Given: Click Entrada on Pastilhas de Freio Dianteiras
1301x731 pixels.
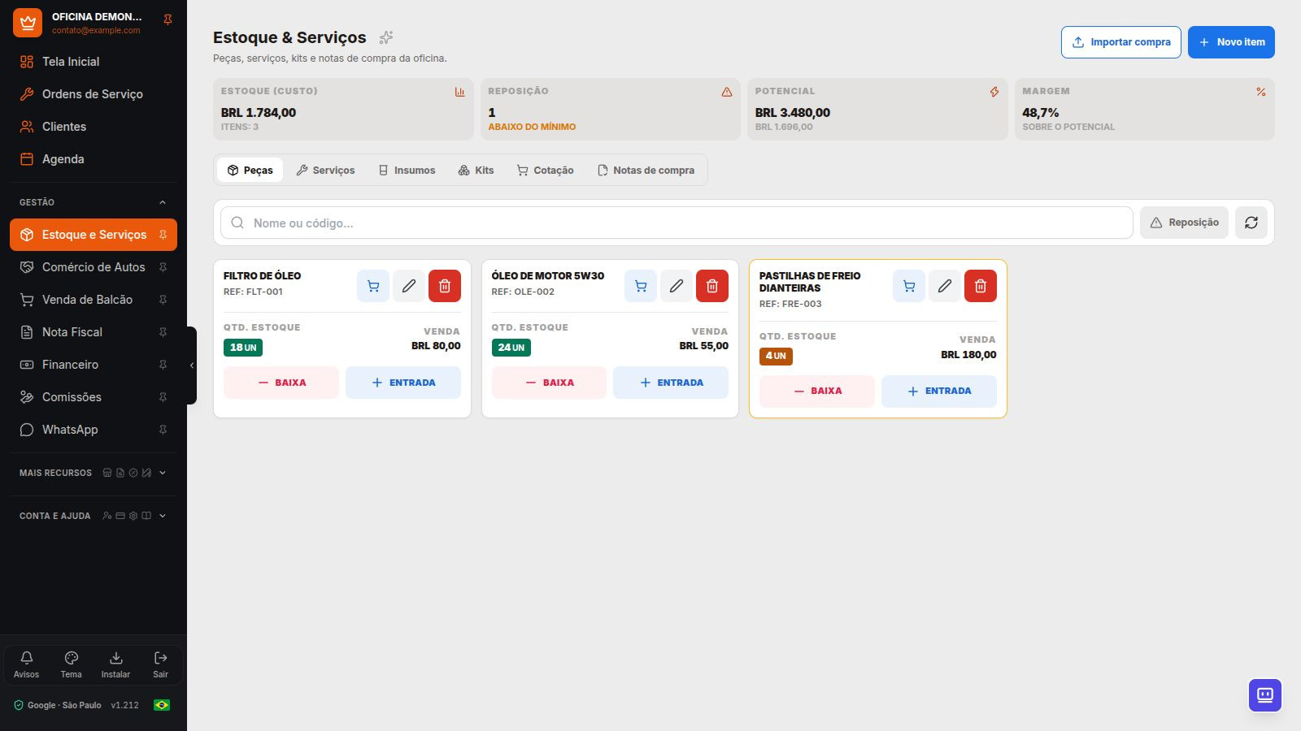Looking at the screenshot, I should pyautogui.click(x=939, y=391).
